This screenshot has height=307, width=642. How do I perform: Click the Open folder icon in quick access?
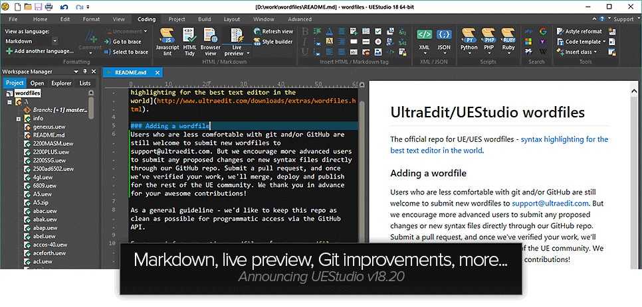pyautogui.click(x=28, y=7)
